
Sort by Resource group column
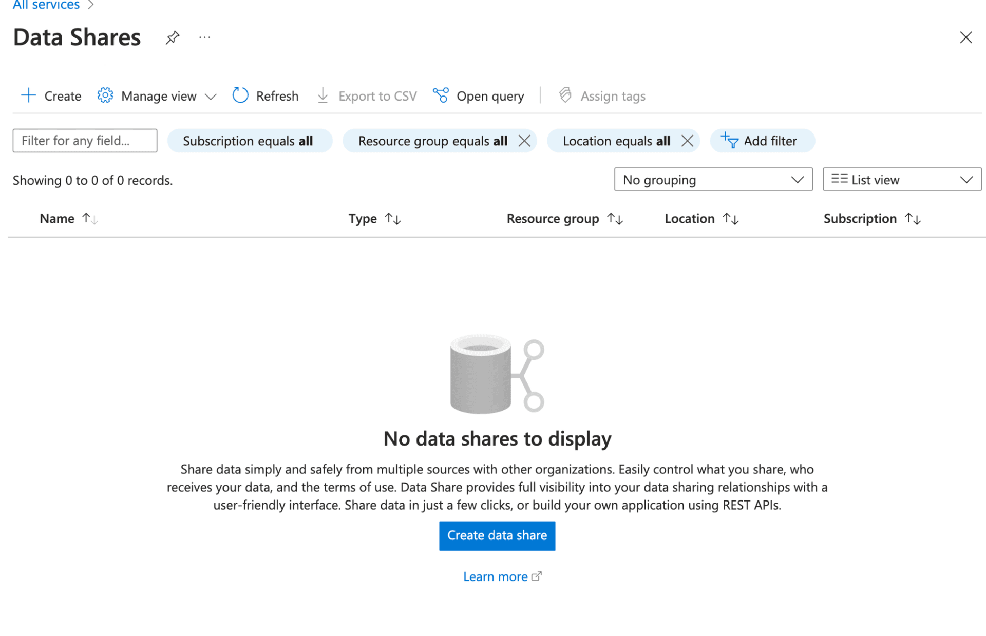pyautogui.click(x=565, y=219)
